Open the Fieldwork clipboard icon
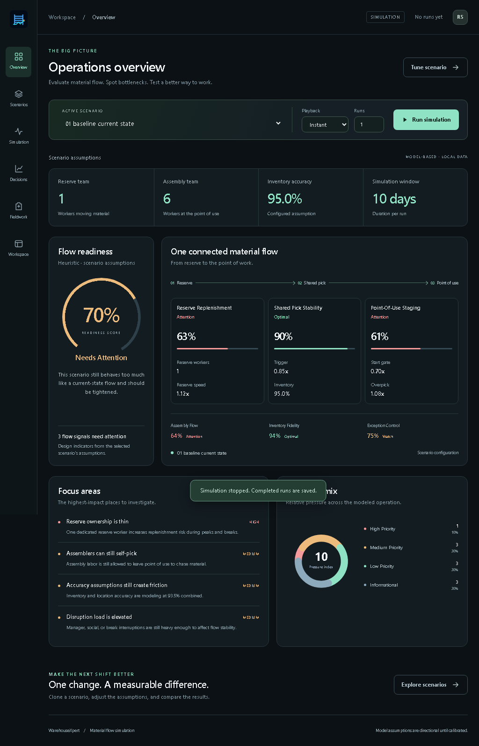Screen dimensions: 479x746 [x=19, y=206]
